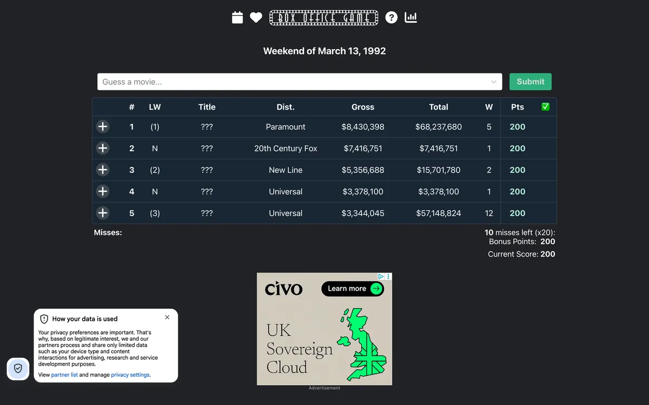This screenshot has height=405, width=649.
Task: Click the Paramount distributor cell
Action: [x=286, y=127]
